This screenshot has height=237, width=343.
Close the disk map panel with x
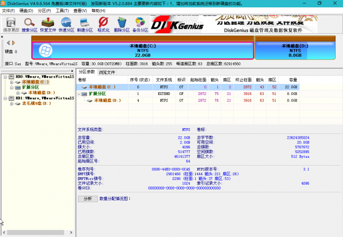coord(2,37)
